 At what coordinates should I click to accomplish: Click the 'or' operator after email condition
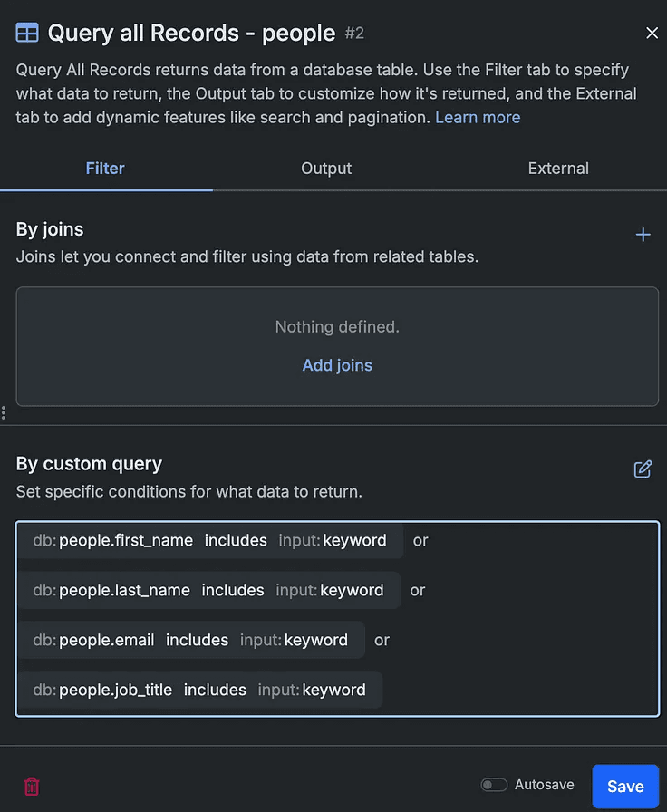[382, 641]
